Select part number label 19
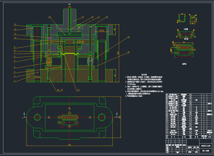Image resolution: width=214 pixels, height=156 pixels. click(128, 37)
